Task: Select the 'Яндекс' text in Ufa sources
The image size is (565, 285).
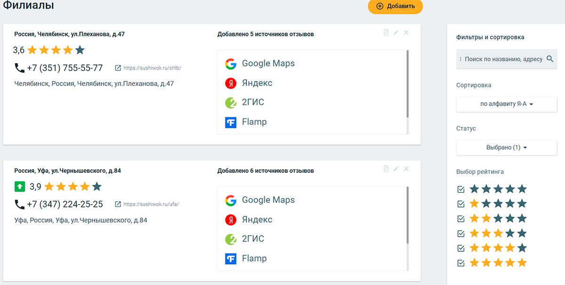Action: [x=257, y=220]
